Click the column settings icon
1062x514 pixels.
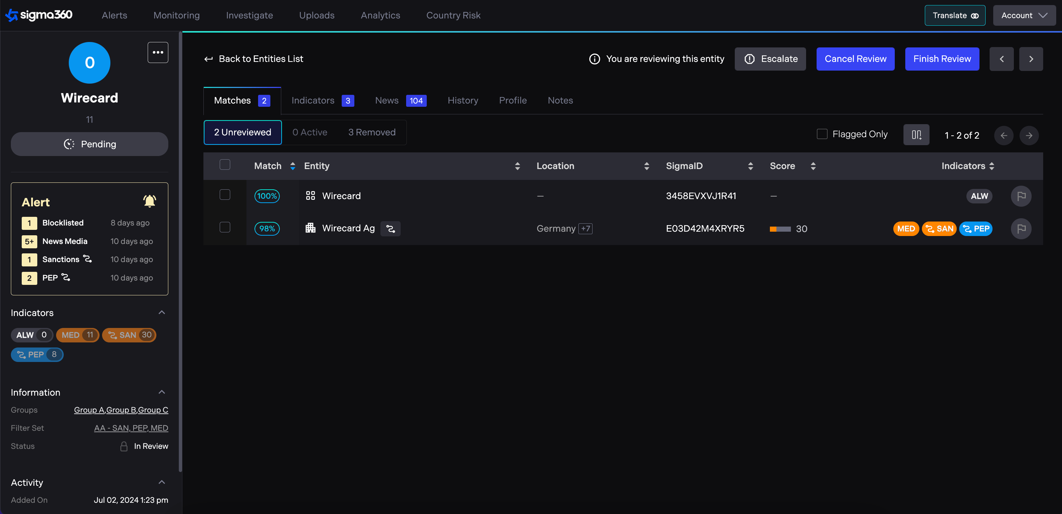[x=916, y=135]
